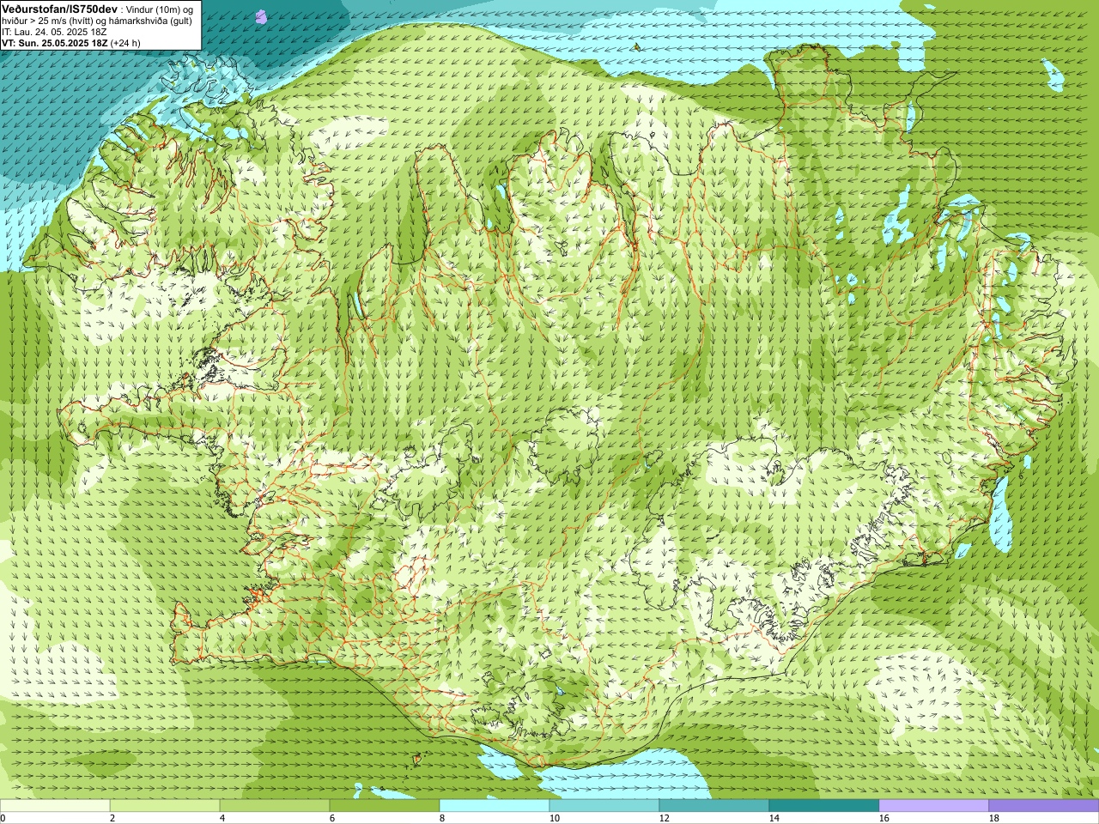The width and height of the screenshot is (1099, 824).
Task: Click the teal 12–14 m/s legend swatch
Action: pyautogui.click(x=714, y=806)
